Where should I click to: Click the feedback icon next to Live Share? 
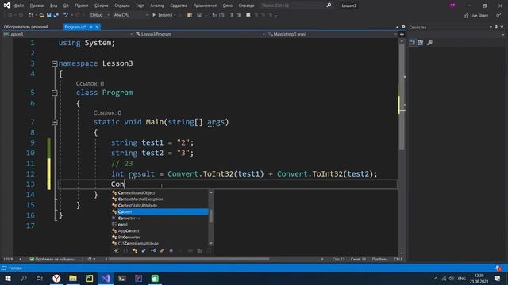click(x=498, y=15)
